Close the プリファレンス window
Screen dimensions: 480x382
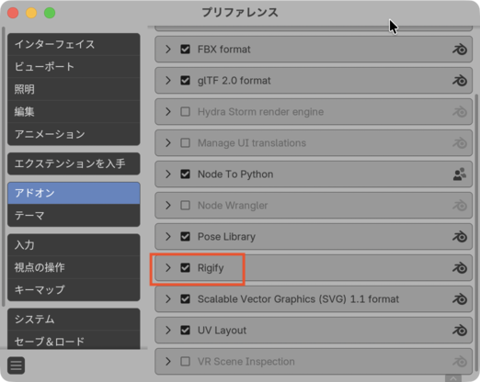[x=13, y=13]
